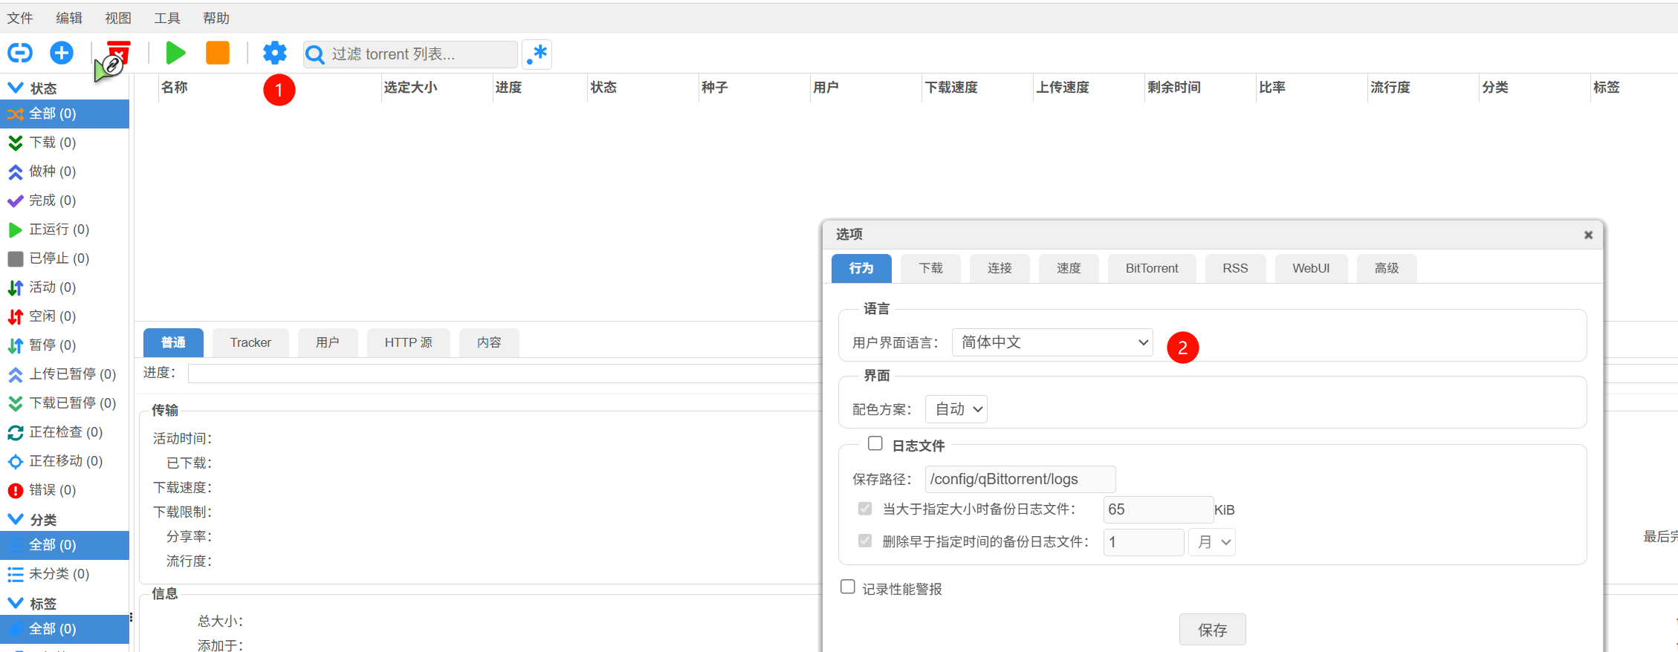The width and height of the screenshot is (1678, 652).
Task: Select the 正在检查 (0) filter
Action: [x=65, y=432]
